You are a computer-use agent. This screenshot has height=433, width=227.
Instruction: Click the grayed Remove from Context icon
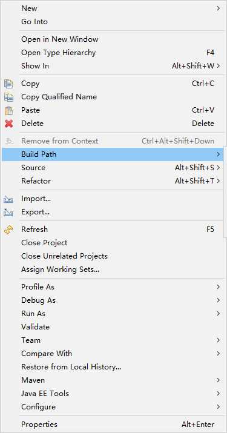pyautogui.click(x=9, y=141)
